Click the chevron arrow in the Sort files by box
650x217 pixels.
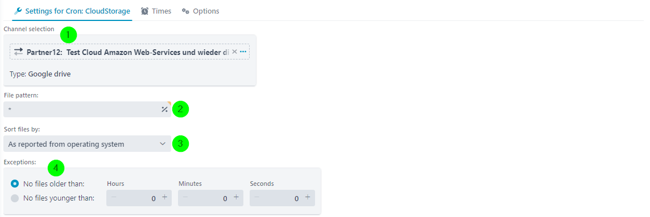click(x=163, y=144)
